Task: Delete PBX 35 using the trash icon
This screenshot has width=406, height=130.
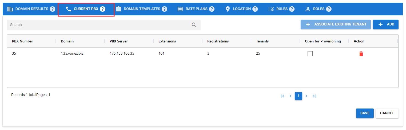Action: (361, 54)
